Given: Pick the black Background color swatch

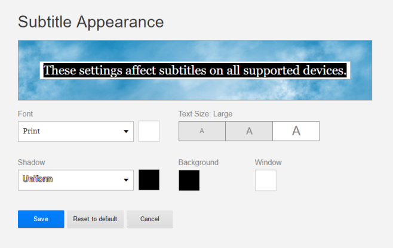Looking at the screenshot, I should (189, 180).
